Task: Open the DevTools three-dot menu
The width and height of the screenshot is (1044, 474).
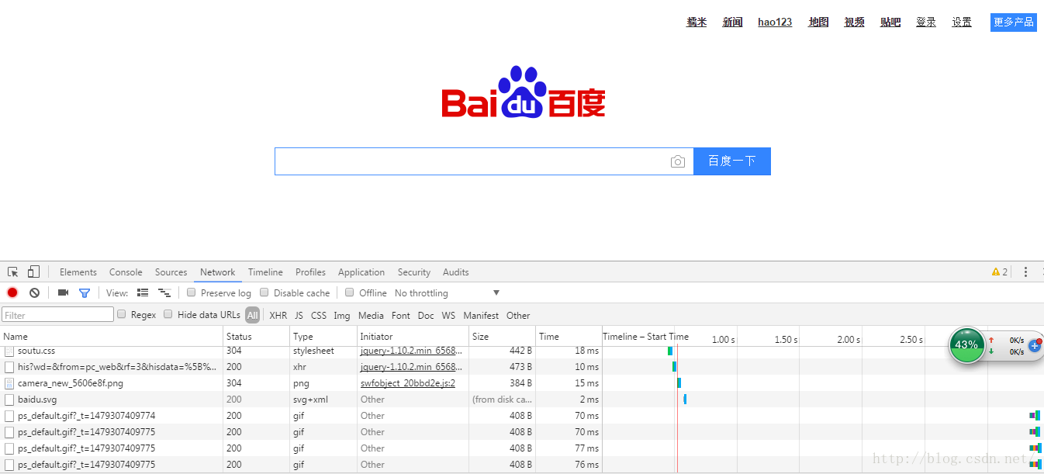Action: click(x=1025, y=272)
